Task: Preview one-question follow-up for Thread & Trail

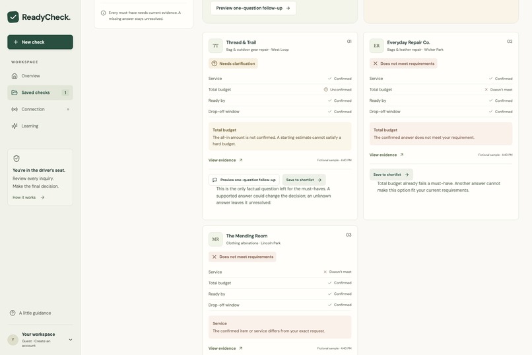Action: [244, 180]
